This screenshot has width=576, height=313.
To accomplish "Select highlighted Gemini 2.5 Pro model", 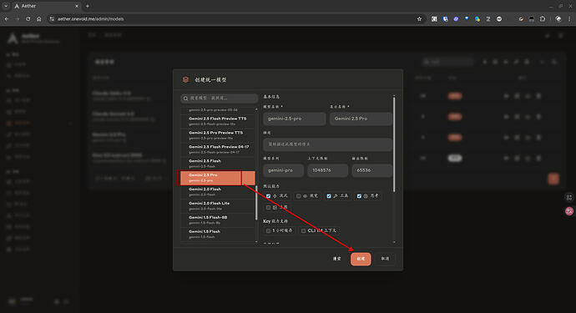I will click(x=218, y=178).
